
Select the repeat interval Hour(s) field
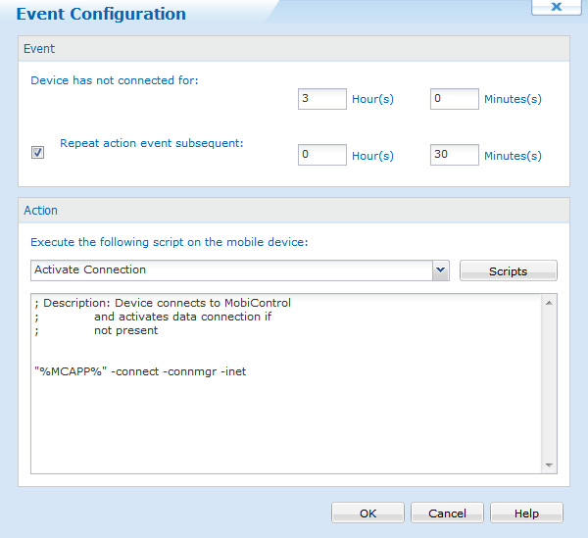[322, 155]
